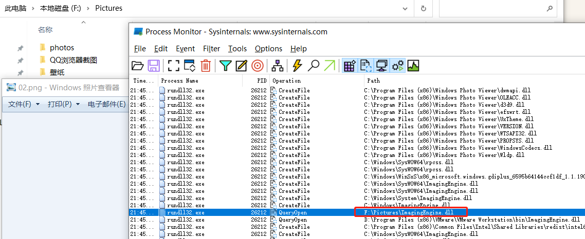The width and height of the screenshot is (585, 239).
Task: Click the Explorer refresh icon
Action: point(424,8)
